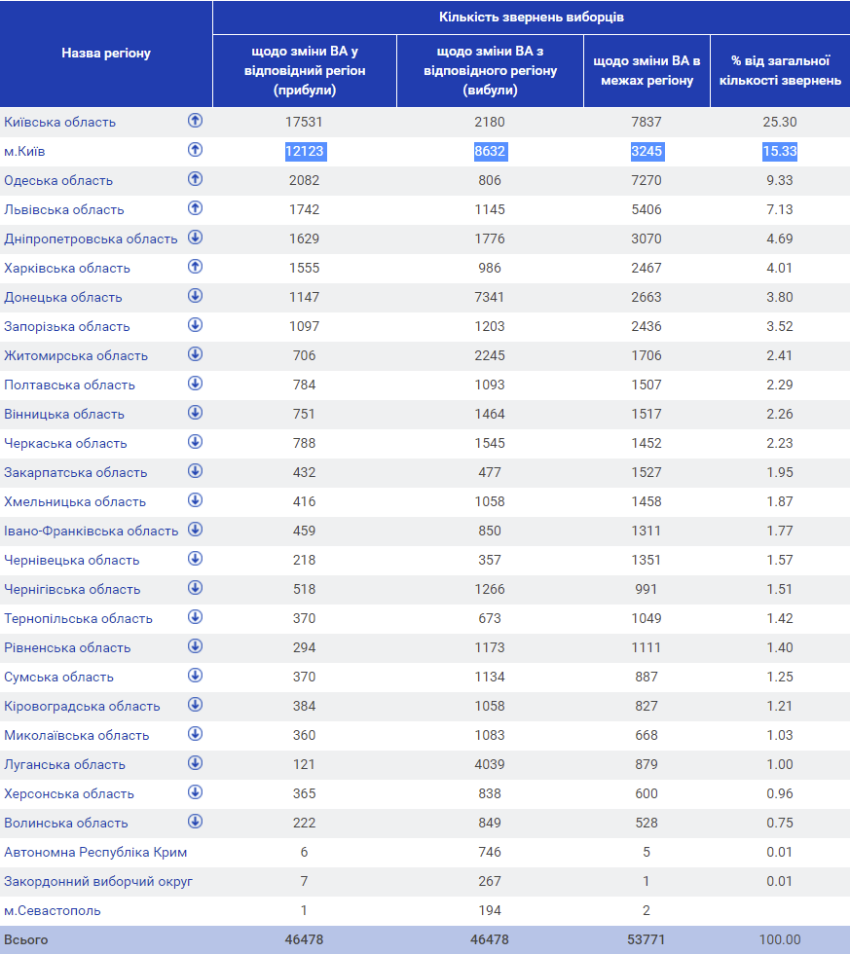
Task: Click the highlighted 12123 cell for м.Київ
Action: (305, 151)
